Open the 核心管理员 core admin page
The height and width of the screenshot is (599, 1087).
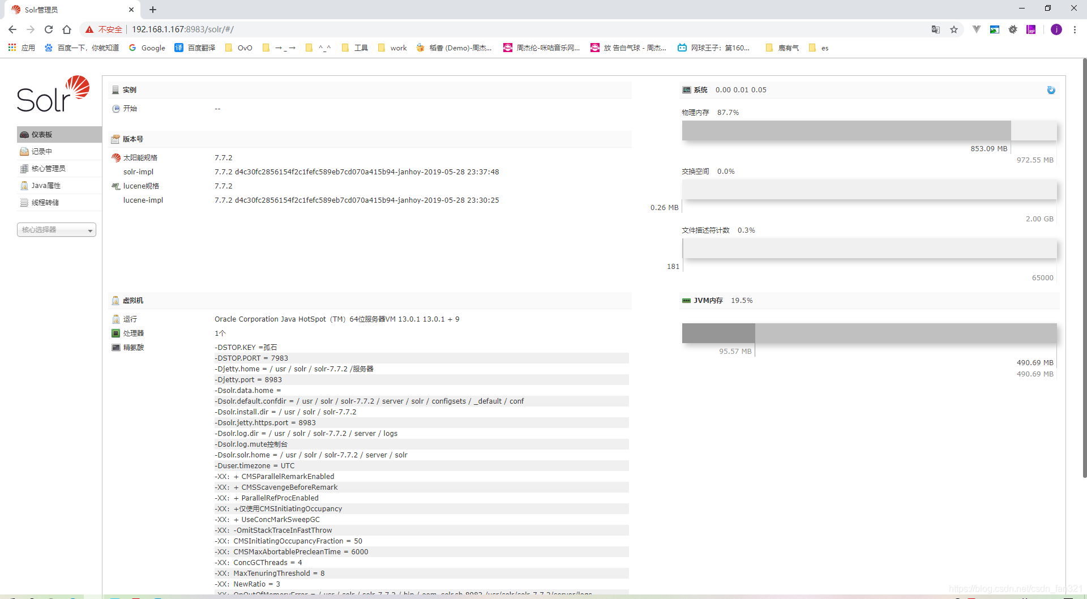point(59,168)
